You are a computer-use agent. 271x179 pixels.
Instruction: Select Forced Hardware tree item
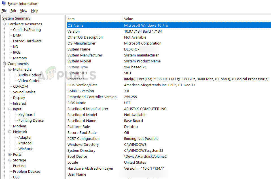click(27, 41)
